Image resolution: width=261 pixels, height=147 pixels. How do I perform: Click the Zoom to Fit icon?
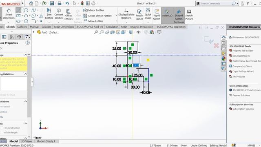pyautogui.click(x=96, y=32)
